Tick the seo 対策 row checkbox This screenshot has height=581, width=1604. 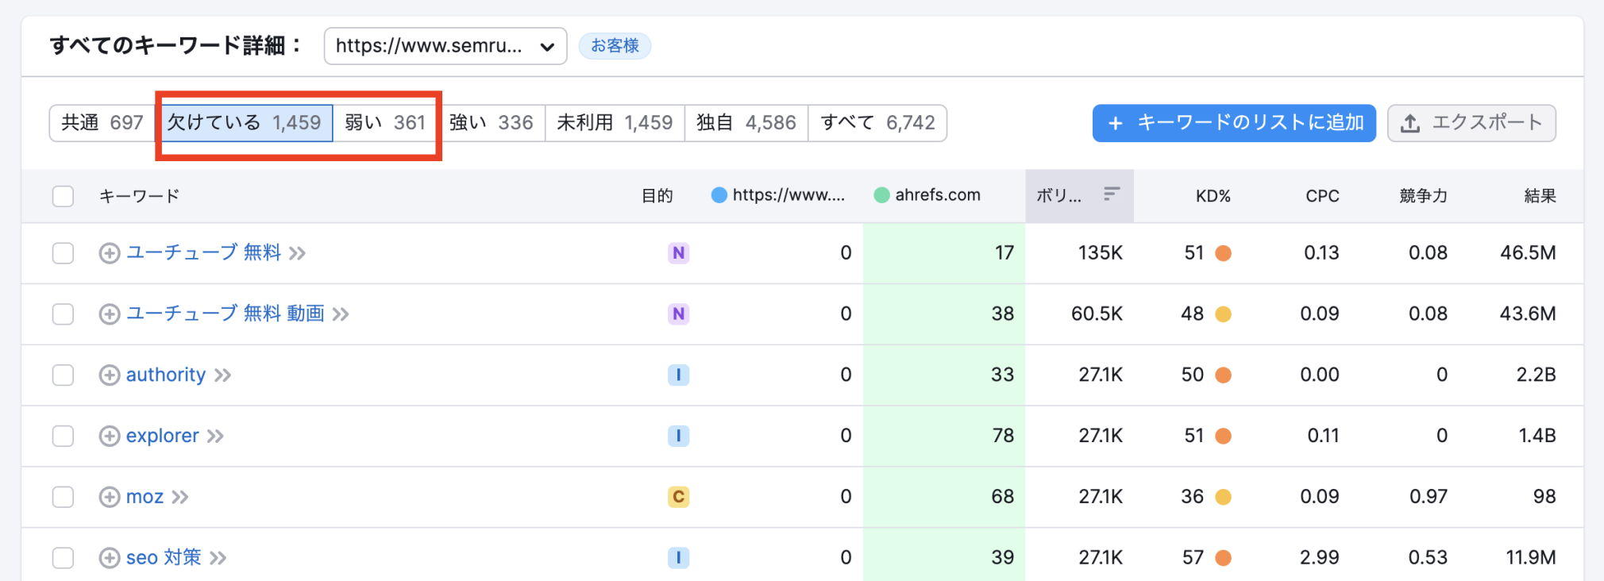coord(63,558)
